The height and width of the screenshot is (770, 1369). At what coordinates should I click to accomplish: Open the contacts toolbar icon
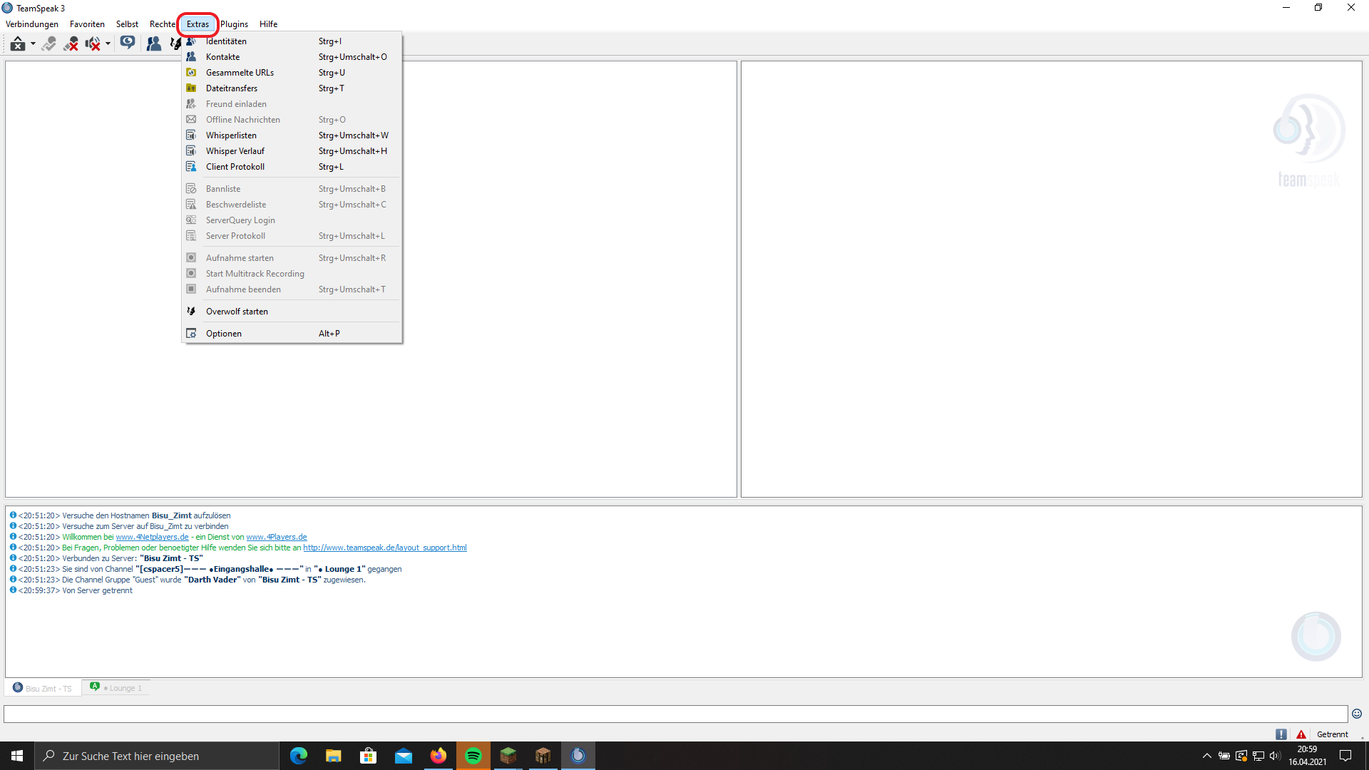pos(153,44)
